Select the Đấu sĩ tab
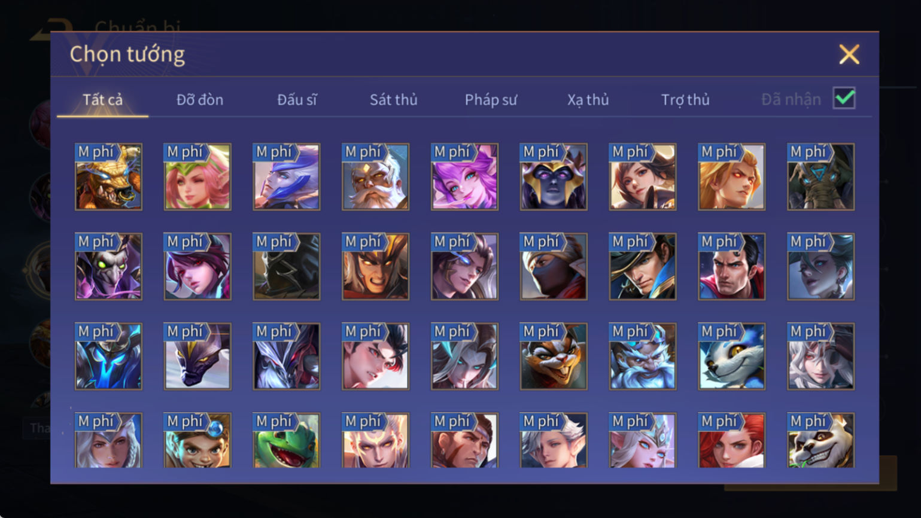 (x=297, y=99)
